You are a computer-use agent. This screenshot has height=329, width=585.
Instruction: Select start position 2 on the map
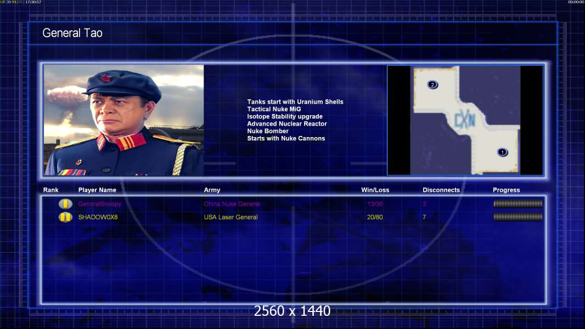tap(432, 84)
